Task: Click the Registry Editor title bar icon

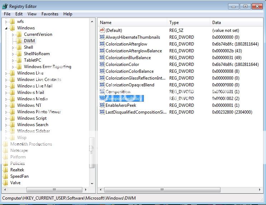Action: click(x=5, y=6)
